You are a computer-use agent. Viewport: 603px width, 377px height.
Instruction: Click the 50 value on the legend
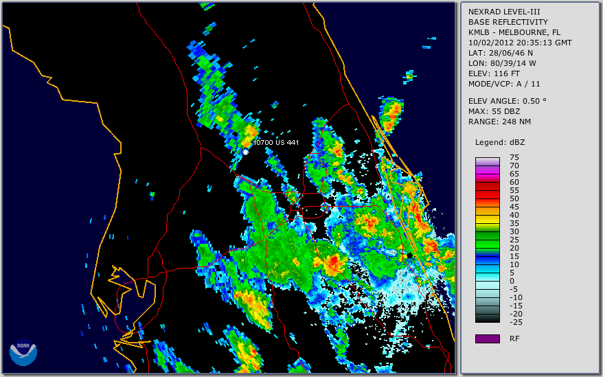tap(514, 199)
